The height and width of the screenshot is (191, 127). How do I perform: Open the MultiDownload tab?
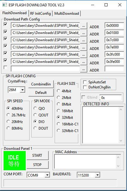(x=67, y=14)
